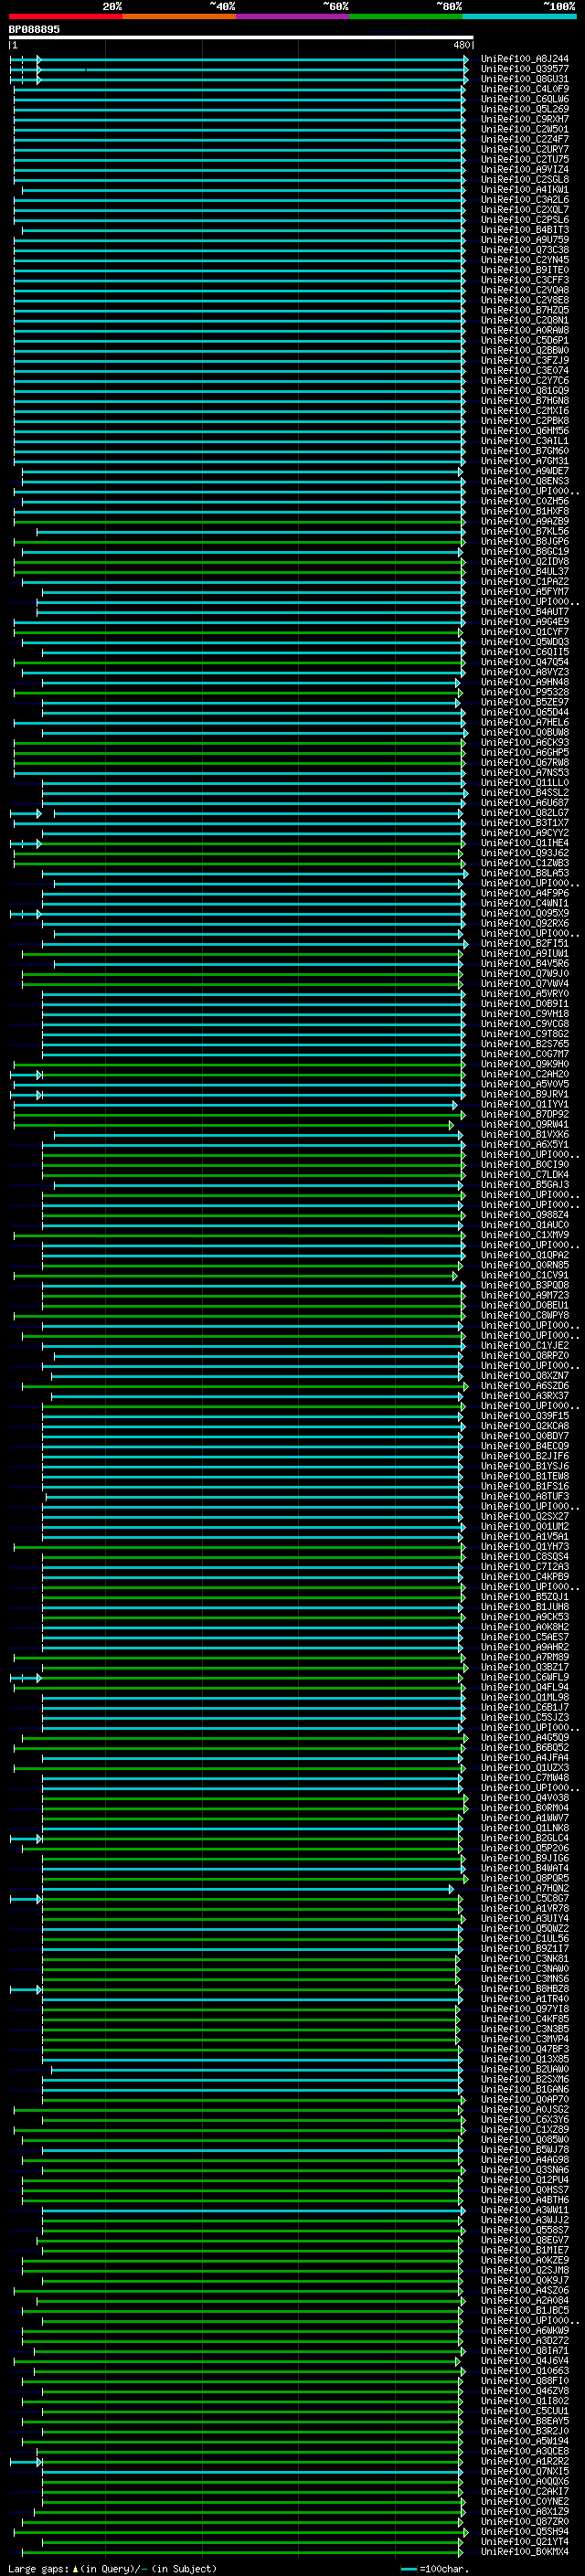This screenshot has height=2576, width=585.
Task: Select hit label UniRef100_A9VIZ4
Action: coord(525,169)
